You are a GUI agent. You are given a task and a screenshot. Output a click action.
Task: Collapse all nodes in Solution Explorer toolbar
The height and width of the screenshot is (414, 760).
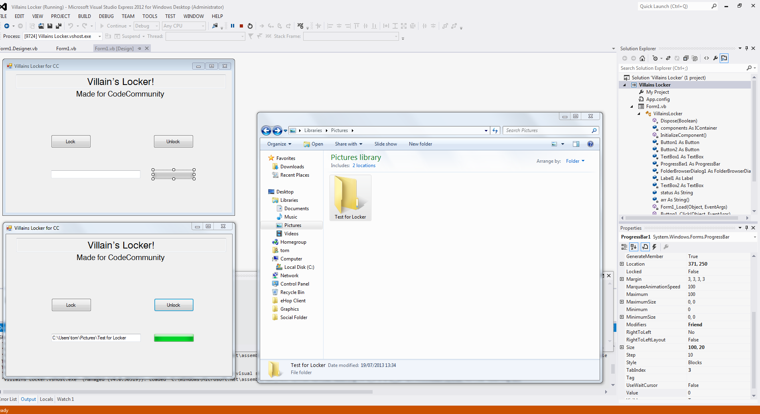point(686,58)
